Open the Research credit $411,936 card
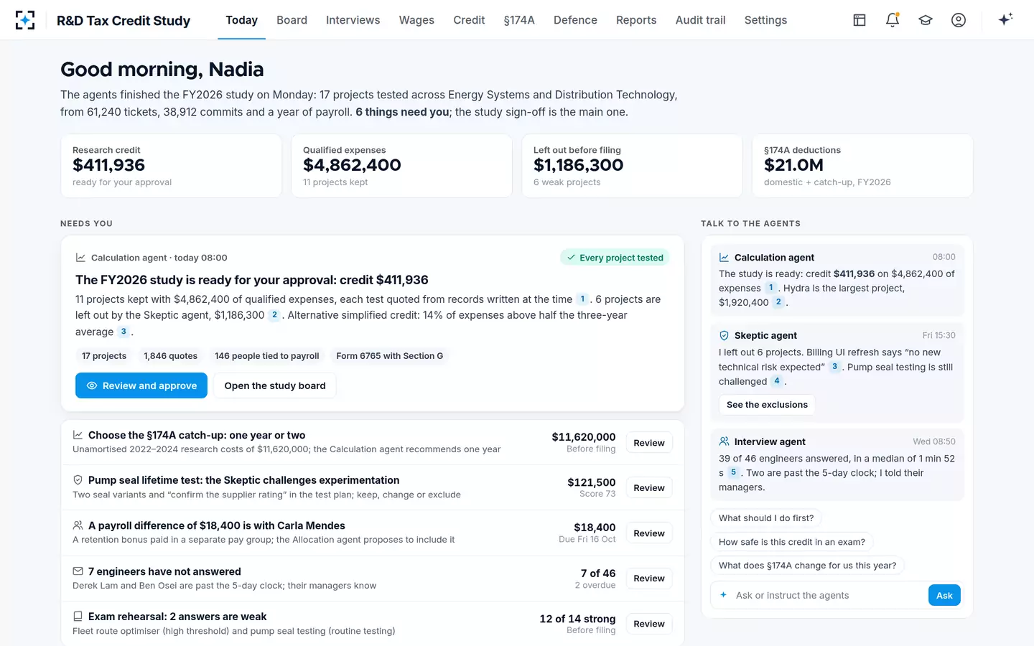 (171, 166)
